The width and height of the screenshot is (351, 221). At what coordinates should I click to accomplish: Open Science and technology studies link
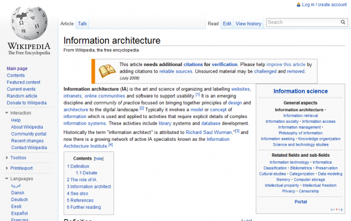[x=301, y=145]
